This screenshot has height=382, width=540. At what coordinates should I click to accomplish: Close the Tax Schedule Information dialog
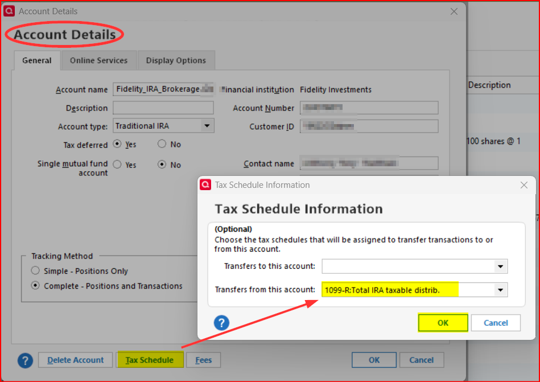(524, 185)
